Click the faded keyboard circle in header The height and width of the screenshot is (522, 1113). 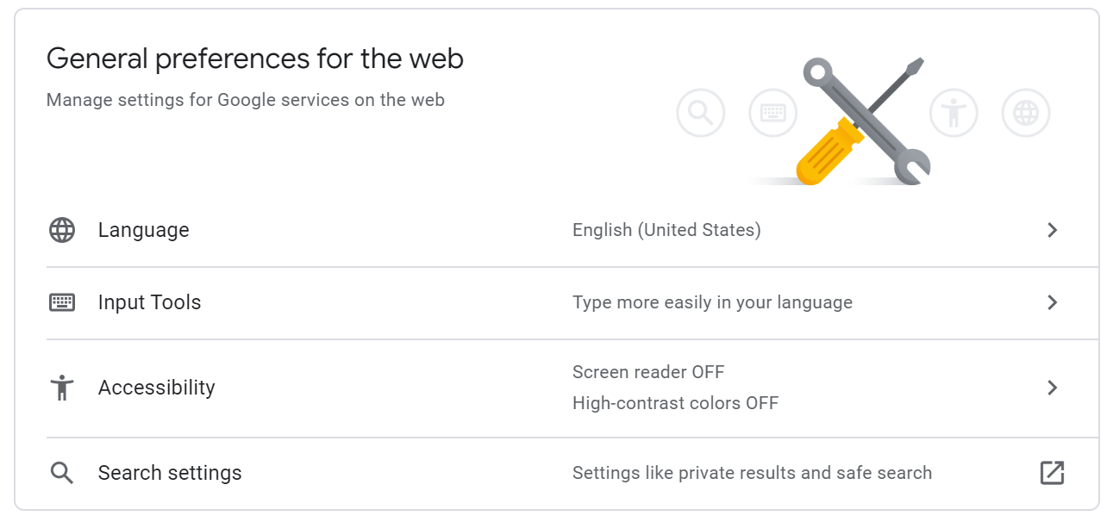pyautogui.click(x=773, y=113)
